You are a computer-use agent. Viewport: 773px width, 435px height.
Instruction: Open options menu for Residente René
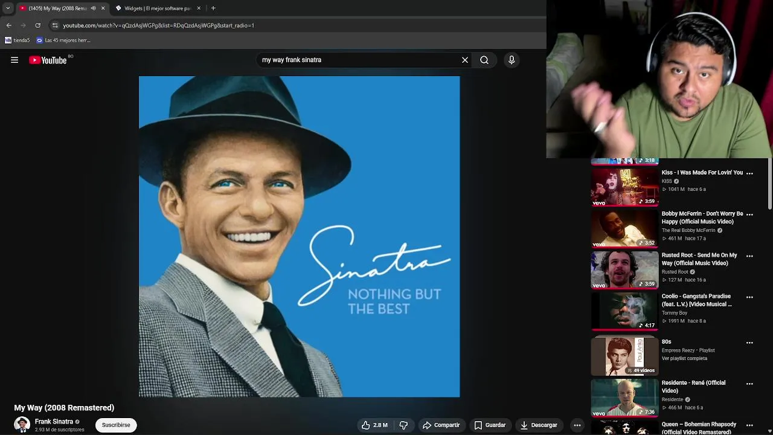tap(749, 384)
